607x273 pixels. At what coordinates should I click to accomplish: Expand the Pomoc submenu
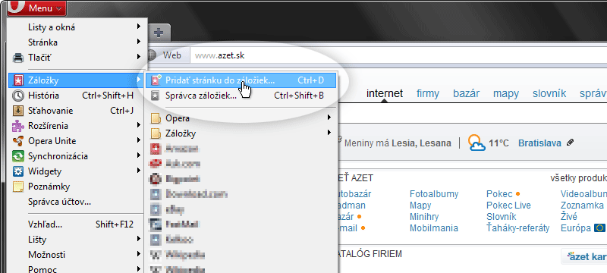(x=77, y=269)
